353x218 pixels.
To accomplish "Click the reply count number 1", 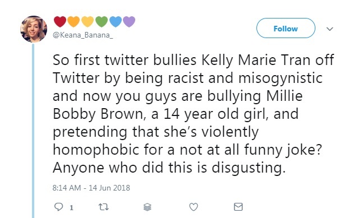I will pyautogui.click(x=71, y=207).
